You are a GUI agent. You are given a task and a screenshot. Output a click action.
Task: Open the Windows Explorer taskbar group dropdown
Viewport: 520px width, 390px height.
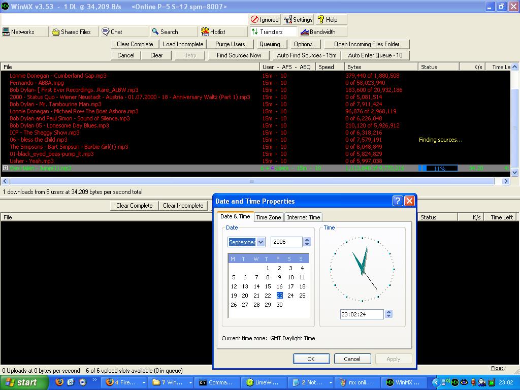point(190,382)
